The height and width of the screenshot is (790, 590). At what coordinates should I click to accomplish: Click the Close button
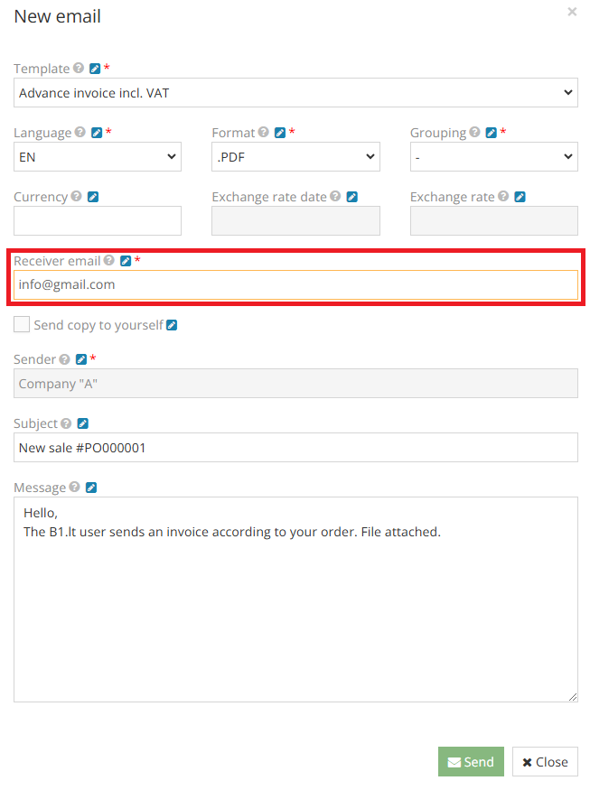pyautogui.click(x=544, y=761)
